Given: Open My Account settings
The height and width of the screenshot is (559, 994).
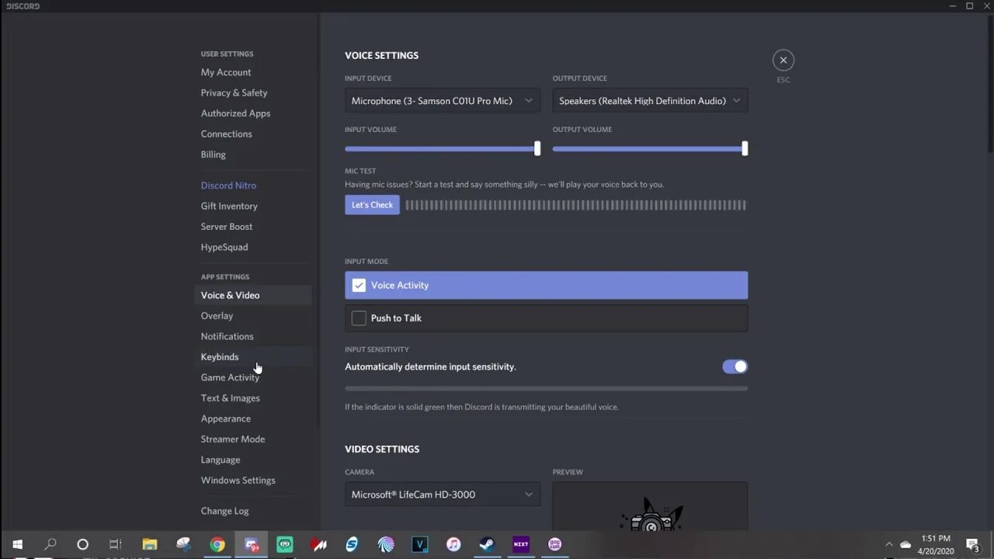Looking at the screenshot, I should [x=226, y=72].
